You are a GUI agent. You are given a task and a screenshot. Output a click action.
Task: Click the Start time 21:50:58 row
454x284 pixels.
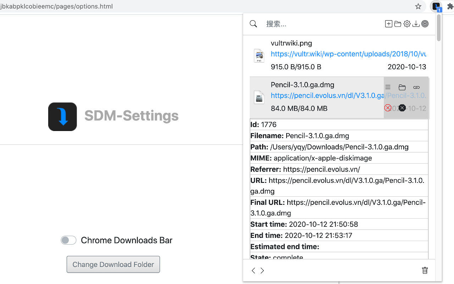(339, 224)
